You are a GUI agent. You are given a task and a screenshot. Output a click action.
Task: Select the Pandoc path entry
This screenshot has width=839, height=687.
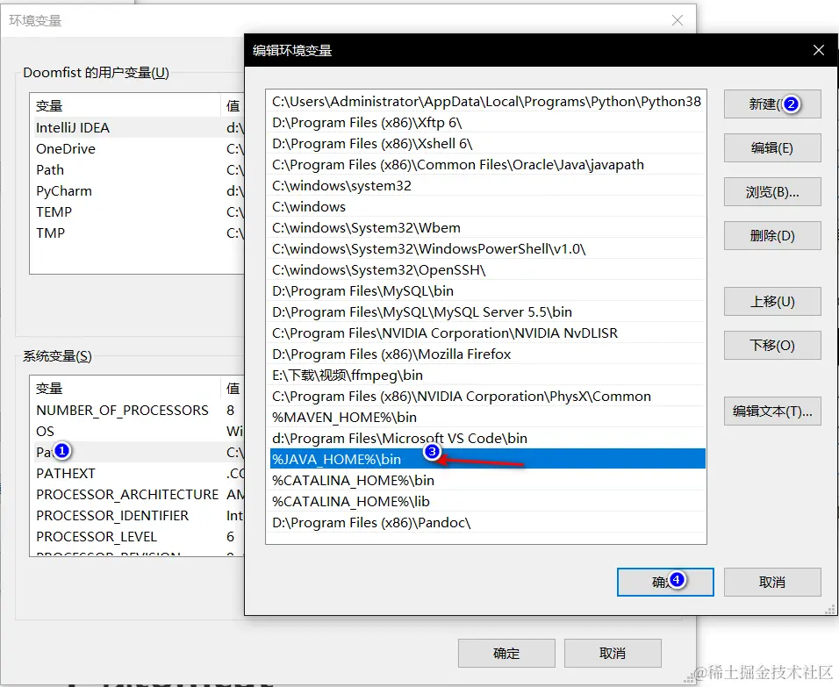(486, 522)
